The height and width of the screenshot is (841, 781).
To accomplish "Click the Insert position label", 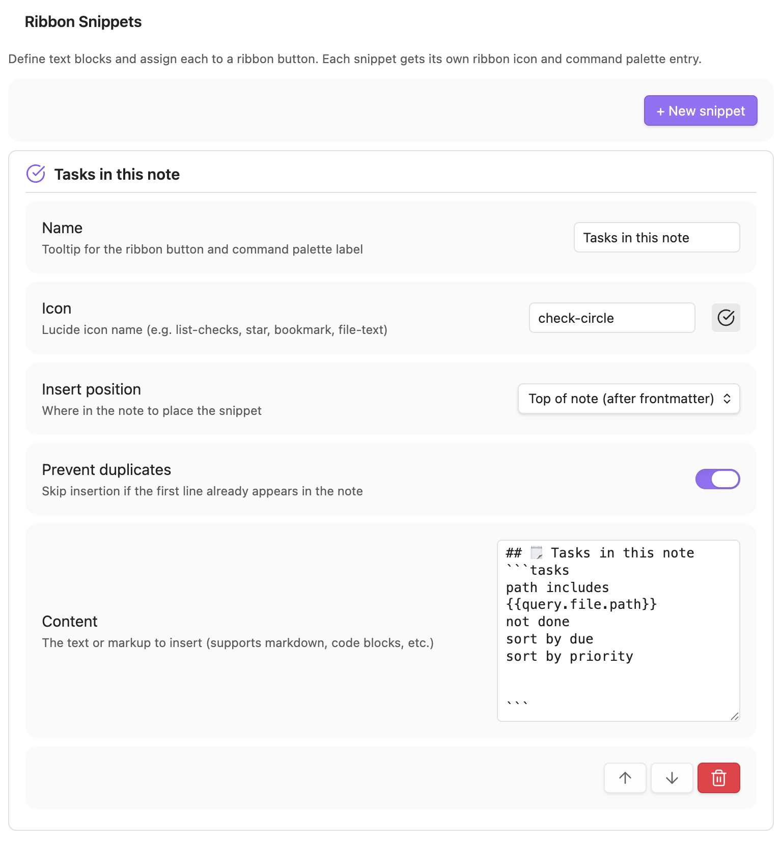I will [x=92, y=389].
